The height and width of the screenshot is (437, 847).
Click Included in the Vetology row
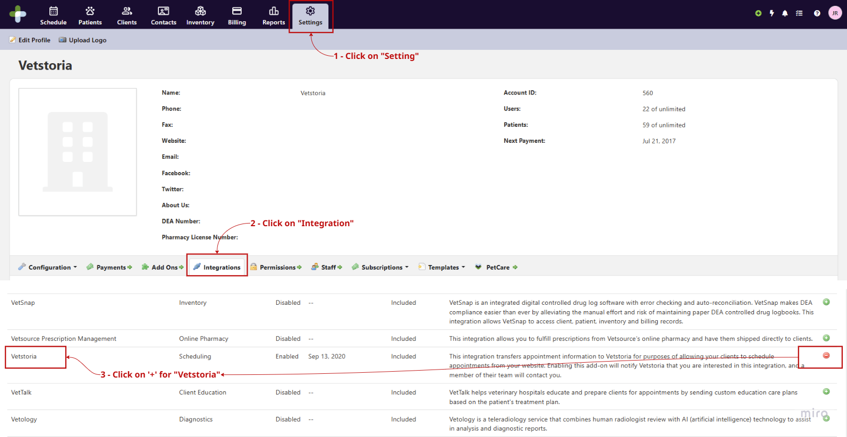click(403, 419)
